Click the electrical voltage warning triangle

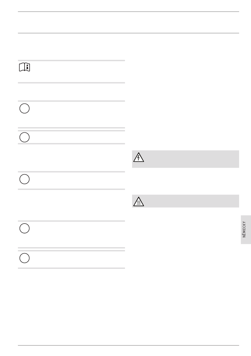(x=138, y=157)
